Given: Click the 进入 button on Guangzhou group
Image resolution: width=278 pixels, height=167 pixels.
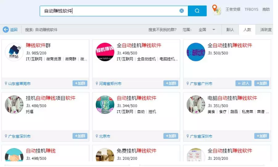Looking at the screenshot, I should click(243, 83).
